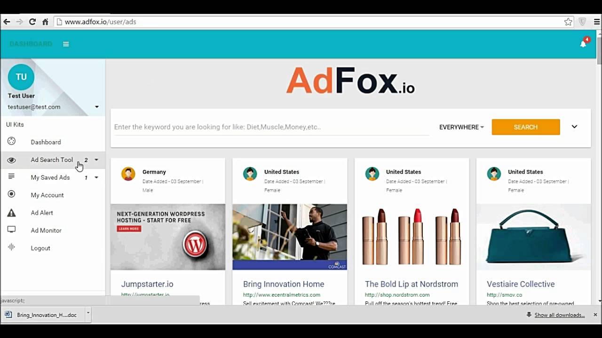The height and width of the screenshot is (338, 602).
Task: Click the browser back arrow
Action: click(x=7, y=22)
